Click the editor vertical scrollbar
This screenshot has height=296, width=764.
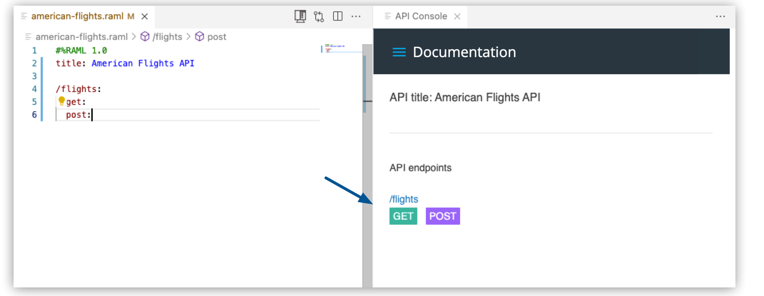point(367,165)
